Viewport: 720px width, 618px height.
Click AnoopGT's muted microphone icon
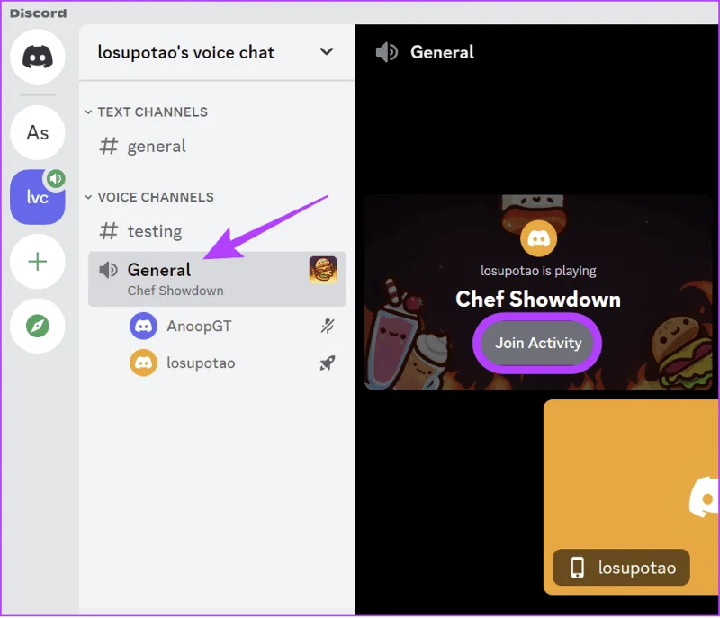point(328,327)
